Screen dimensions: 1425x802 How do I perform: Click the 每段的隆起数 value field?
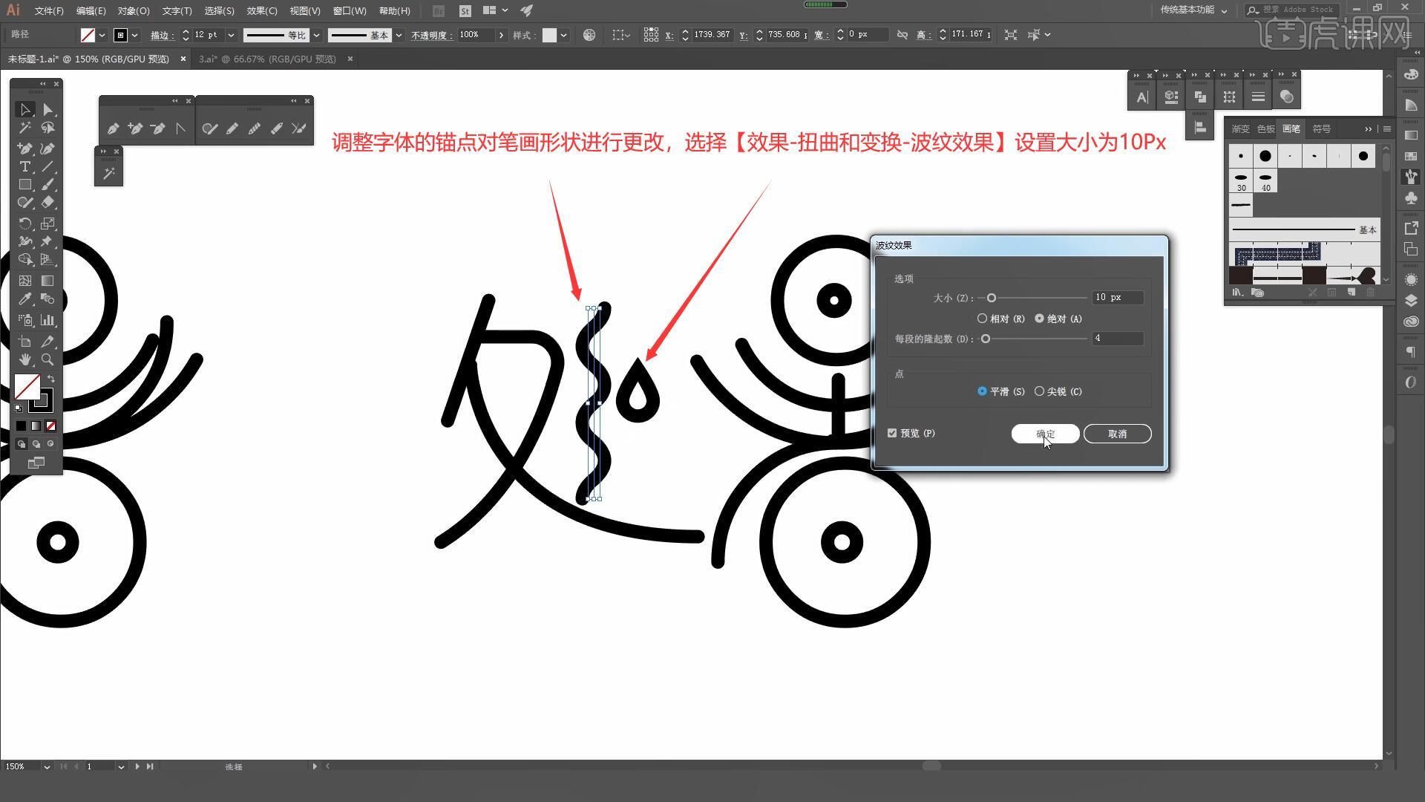(1117, 339)
